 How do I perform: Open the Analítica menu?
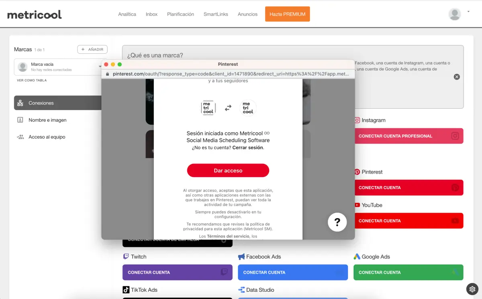click(127, 14)
